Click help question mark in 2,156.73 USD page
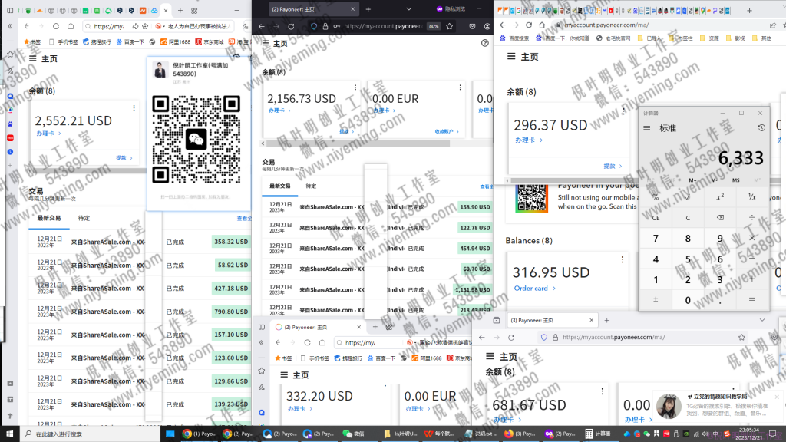 click(485, 43)
